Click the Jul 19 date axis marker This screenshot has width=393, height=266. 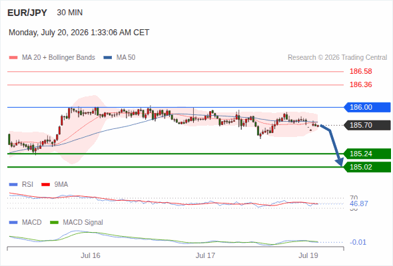coord(308,255)
